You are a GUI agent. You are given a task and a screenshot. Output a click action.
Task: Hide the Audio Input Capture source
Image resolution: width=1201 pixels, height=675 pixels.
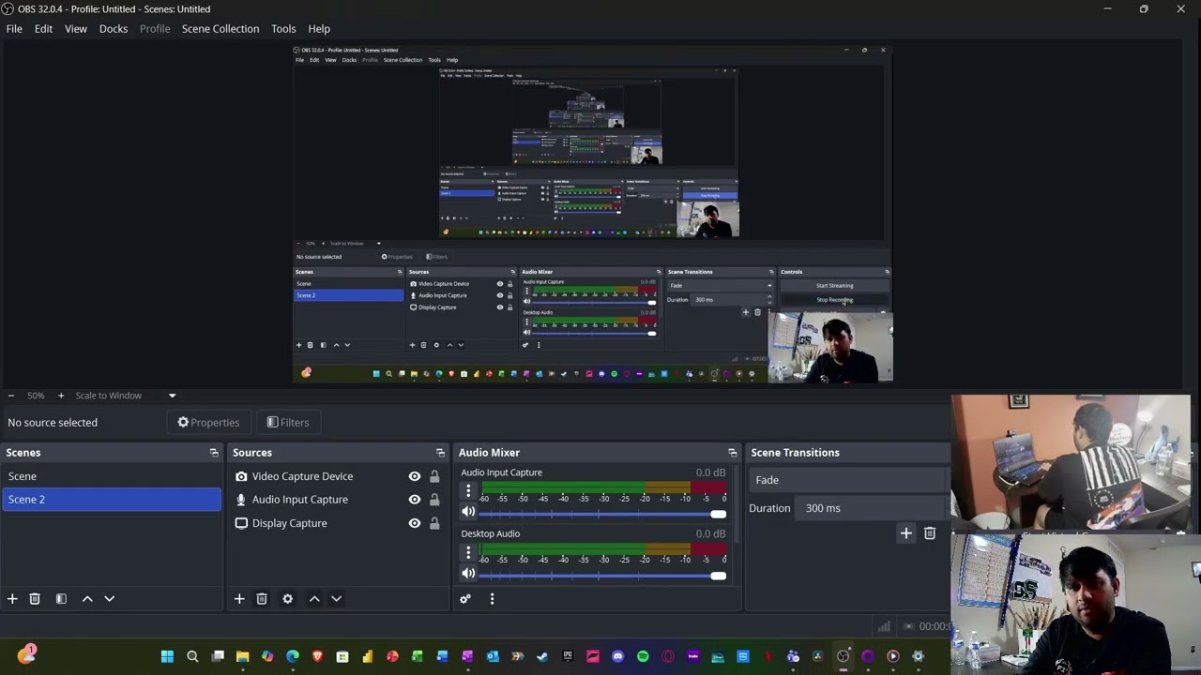click(x=415, y=500)
